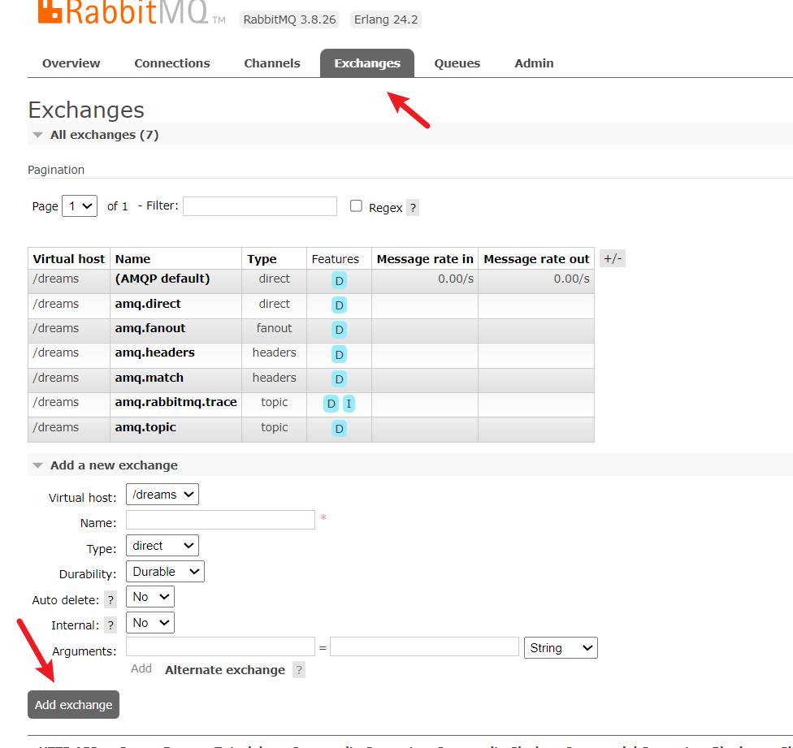The width and height of the screenshot is (793, 748).
Task: Click the Regex help question mark
Action: (413, 208)
